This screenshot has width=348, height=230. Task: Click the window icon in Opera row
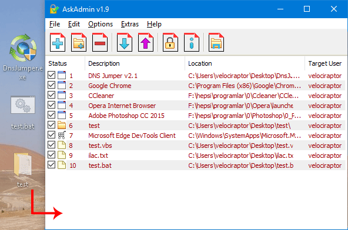62,105
